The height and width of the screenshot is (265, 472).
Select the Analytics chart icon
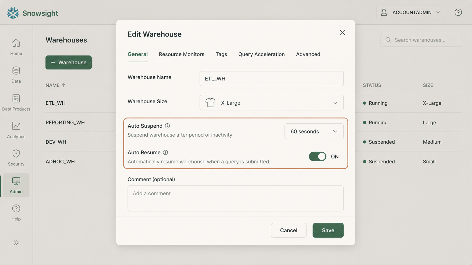(x=16, y=126)
